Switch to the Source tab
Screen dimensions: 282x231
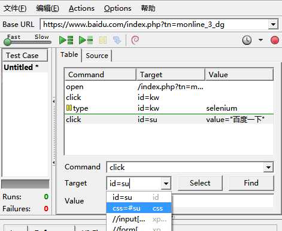pyautogui.click(x=97, y=56)
